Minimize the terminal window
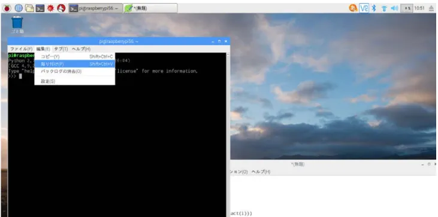The image size is (438, 217). tap(213, 41)
